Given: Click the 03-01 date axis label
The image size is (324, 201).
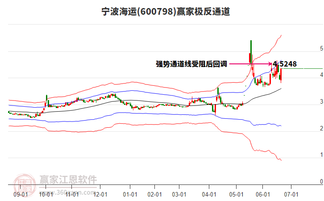Looking at the screenshot, I should click(x=179, y=194).
